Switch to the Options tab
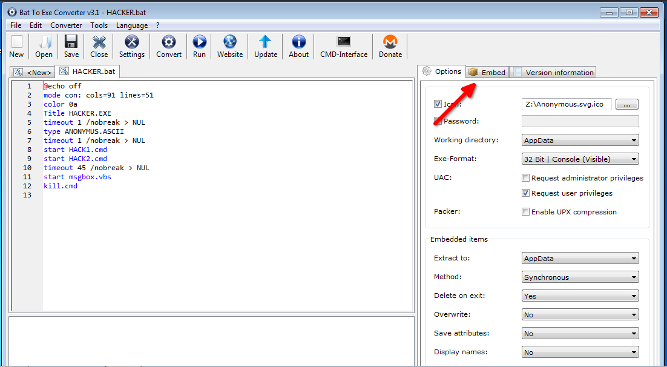This screenshot has height=367, width=667. (x=442, y=71)
